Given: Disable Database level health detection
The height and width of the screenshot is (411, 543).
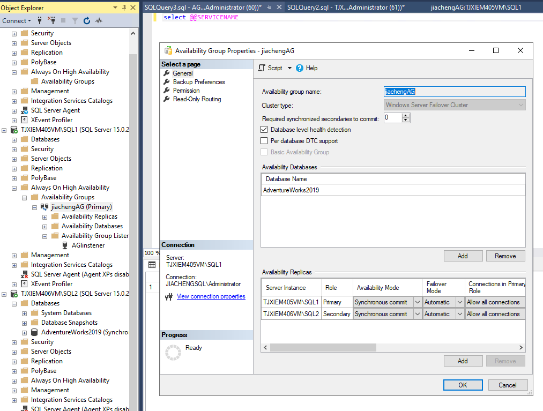Looking at the screenshot, I should tap(264, 130).
